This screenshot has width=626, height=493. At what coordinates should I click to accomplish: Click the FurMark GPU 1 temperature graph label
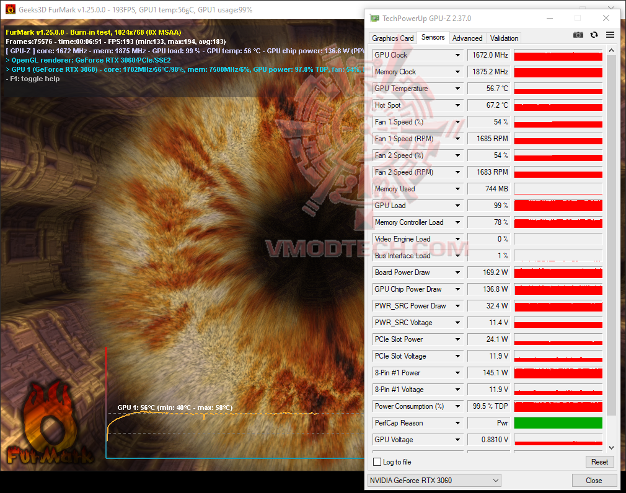pos(175,408)
